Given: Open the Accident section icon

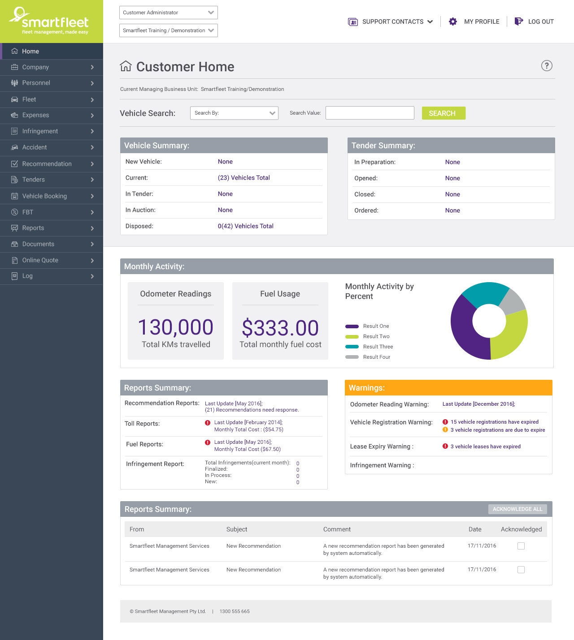Looking at the screenshot, I should coord(15,147).
